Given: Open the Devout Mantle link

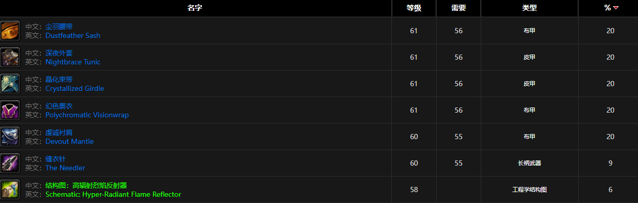Looking at the screenshot, I should [x=69, y=141].
